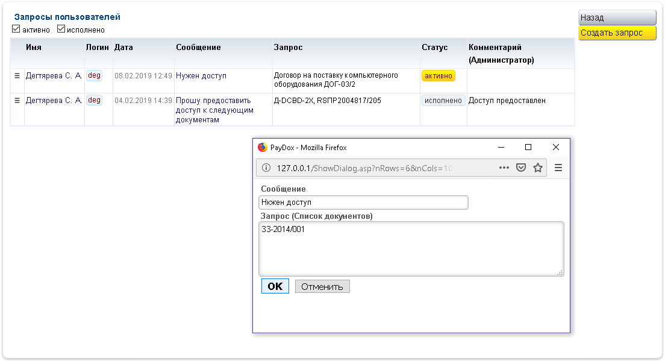Open the page actions three-dots menu
665x361 pixels.
click(504, 168)
